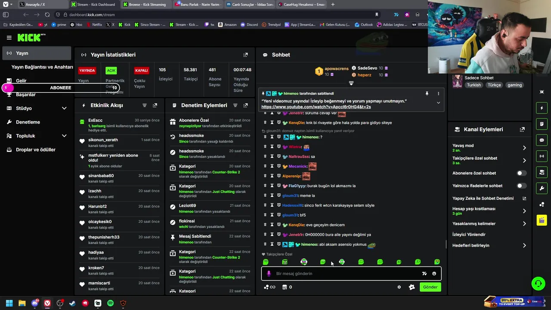Open the YouTube link in pinned message
551x310 pixels.
[316, 107]
